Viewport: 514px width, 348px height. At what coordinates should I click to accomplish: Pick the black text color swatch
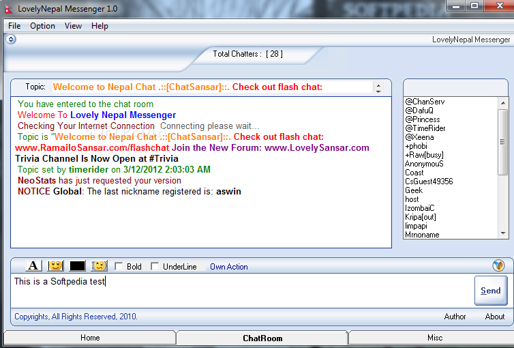pos(77,265)
